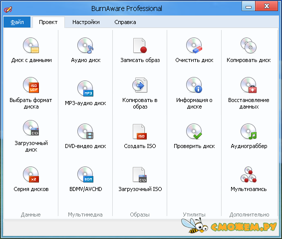Open the Файл menu
Screen dimensions: 282x239
click(17, 22)
